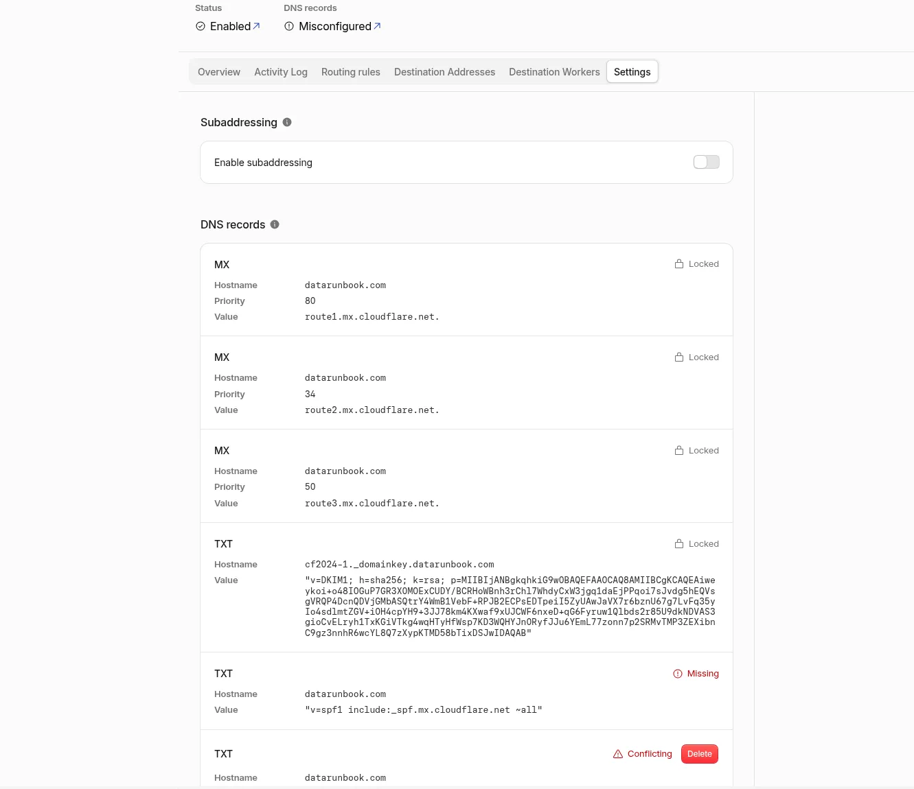Click the lock icon on DKIM TXT record
Viewport: 914px width, 789px height.
(x=679, y=543)
